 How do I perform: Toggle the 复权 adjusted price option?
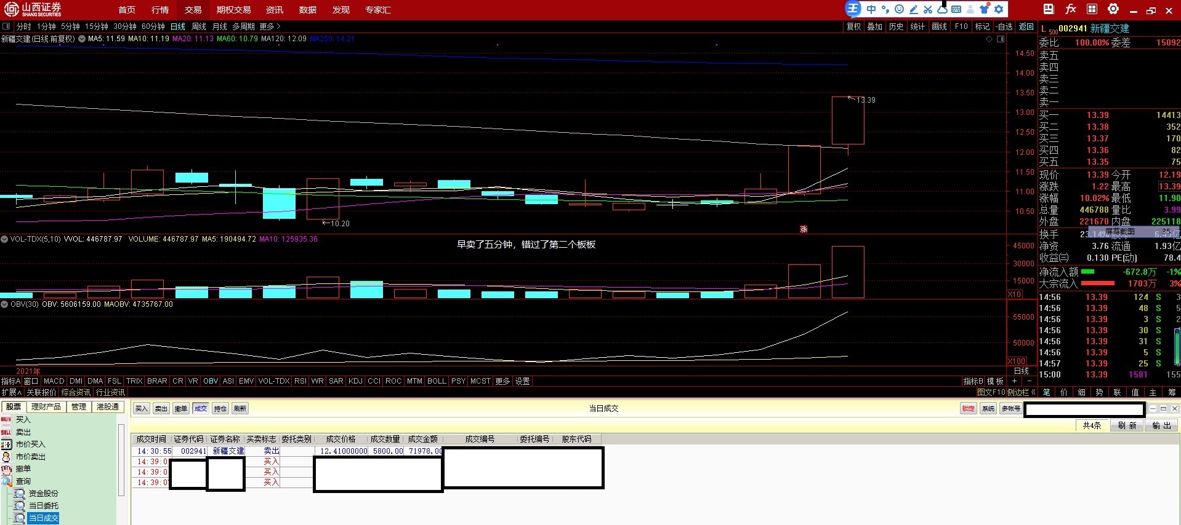click(x=853, y=26)
